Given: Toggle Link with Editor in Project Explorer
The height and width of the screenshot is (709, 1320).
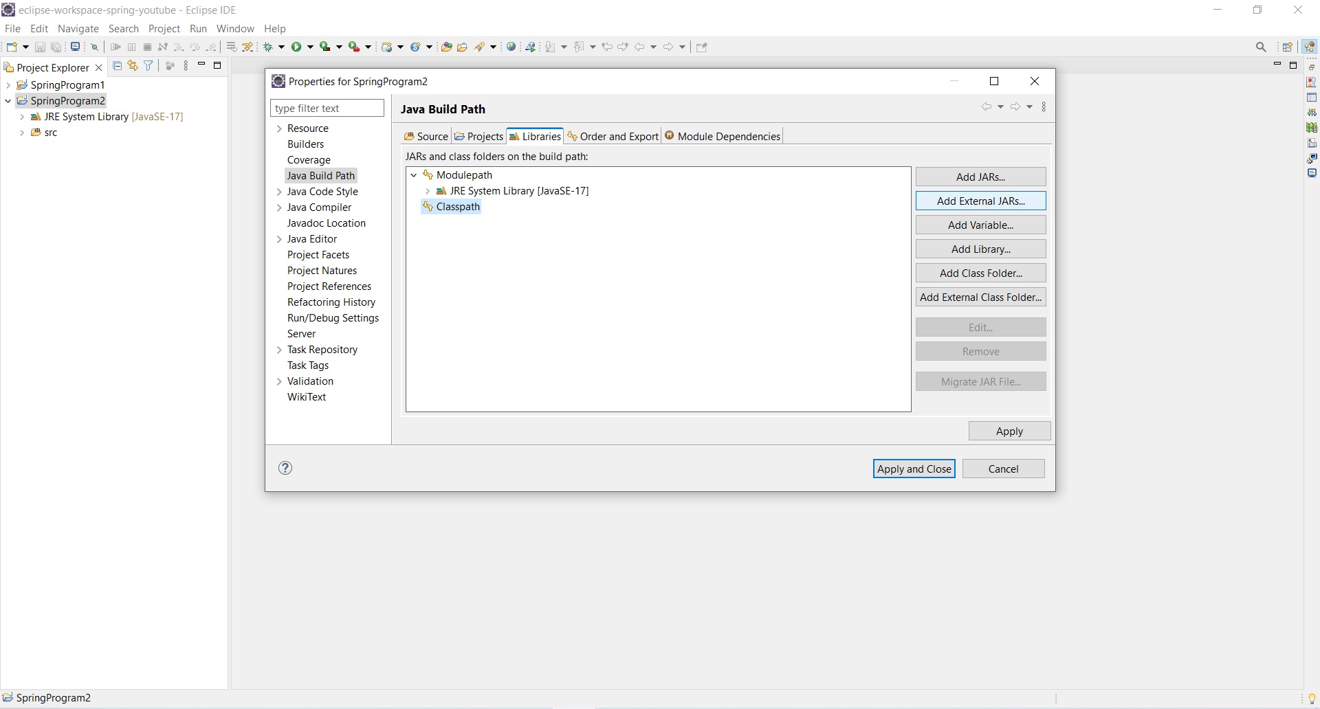Looking at the screenshot, I should (133, 66).
